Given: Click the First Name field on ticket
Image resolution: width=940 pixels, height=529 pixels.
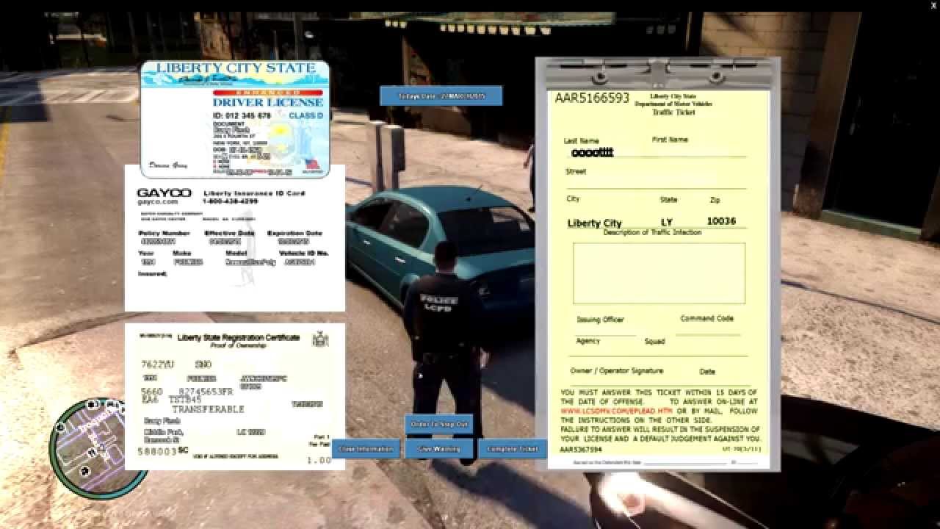Looking at the screenshot, I should pos(698,152).
